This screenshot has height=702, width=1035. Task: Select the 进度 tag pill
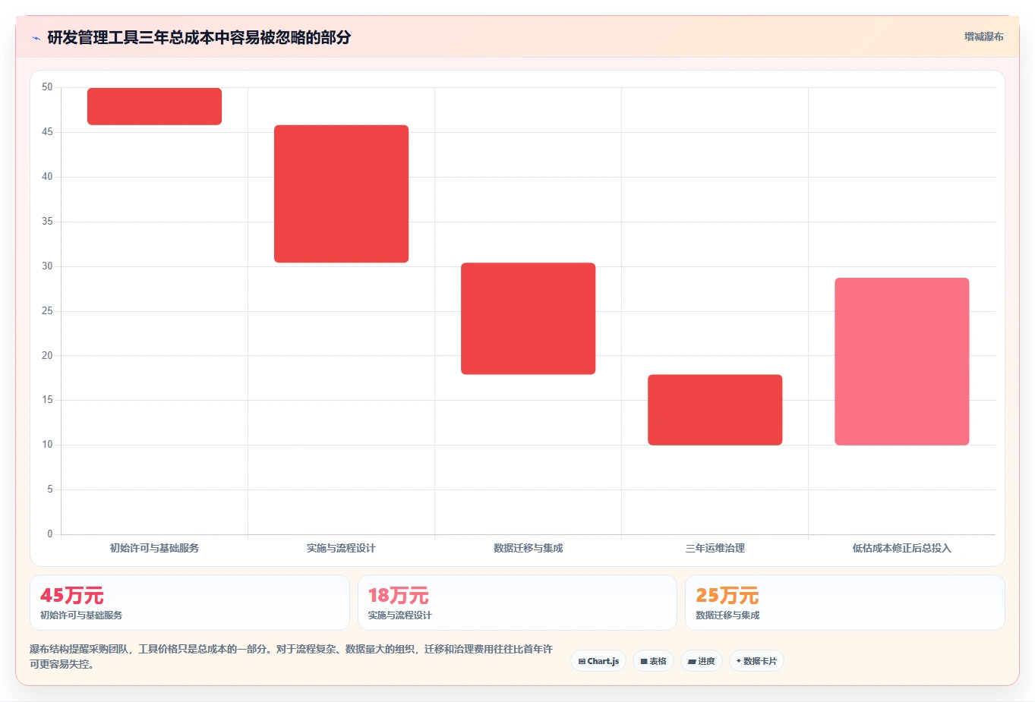[x=701, y=661]
